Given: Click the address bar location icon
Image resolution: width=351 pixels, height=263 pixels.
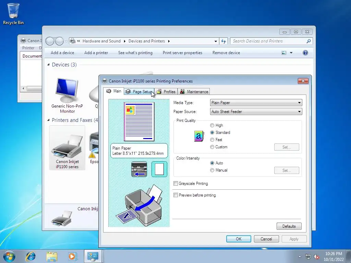Looking at the screenshot, I should pyautogui.click(x=73, y=41).
